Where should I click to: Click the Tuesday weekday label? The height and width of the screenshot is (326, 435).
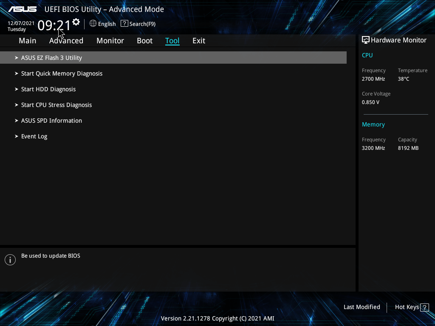17,29
